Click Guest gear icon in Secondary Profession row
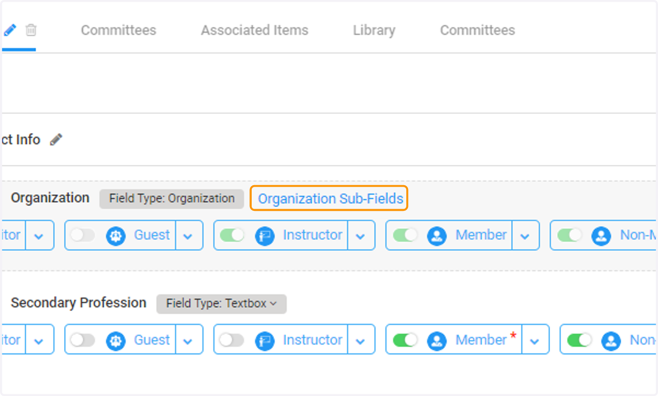658x396 pixels. point(116,341)
